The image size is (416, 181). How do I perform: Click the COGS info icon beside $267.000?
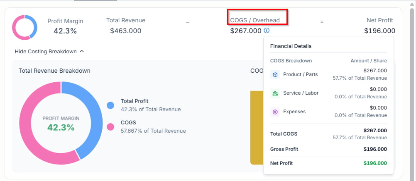(267, 31)
